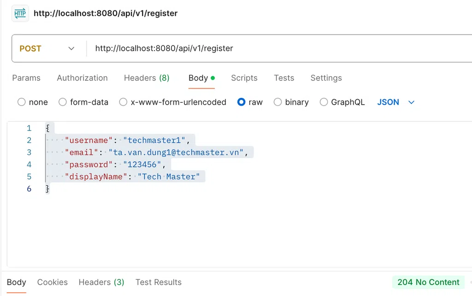Open the request Headers (8) tab
This screenshot has width=472, height=296.
click(147, 78)
